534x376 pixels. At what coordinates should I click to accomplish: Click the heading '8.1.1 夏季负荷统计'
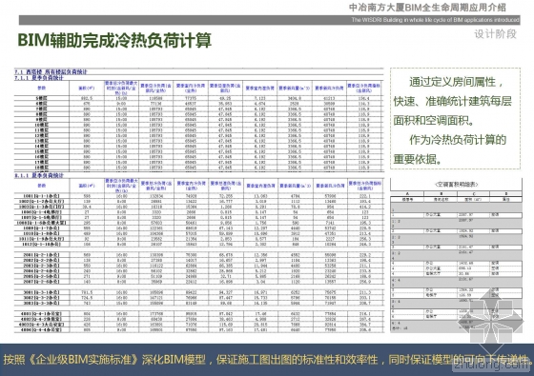pyautogui.click(x=39, y=175)
